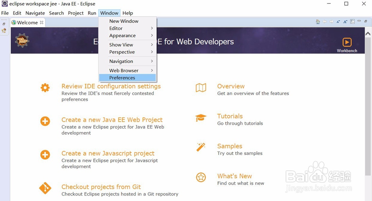Viewport: 372px width, 201px height.
Task: Open the Help menu
Action: [128, 13]
